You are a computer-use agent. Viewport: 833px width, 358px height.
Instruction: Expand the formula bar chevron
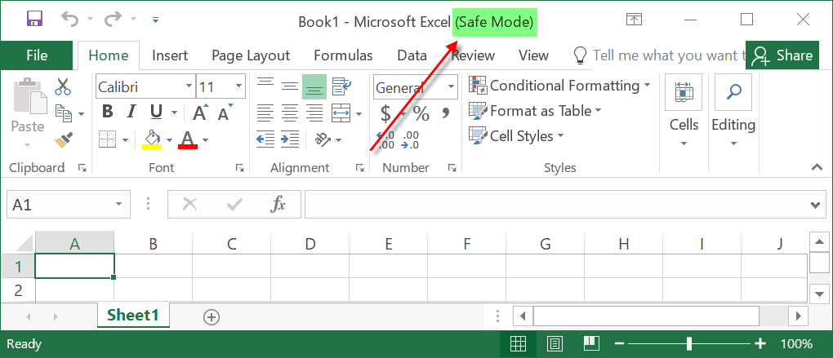[816, 205]
